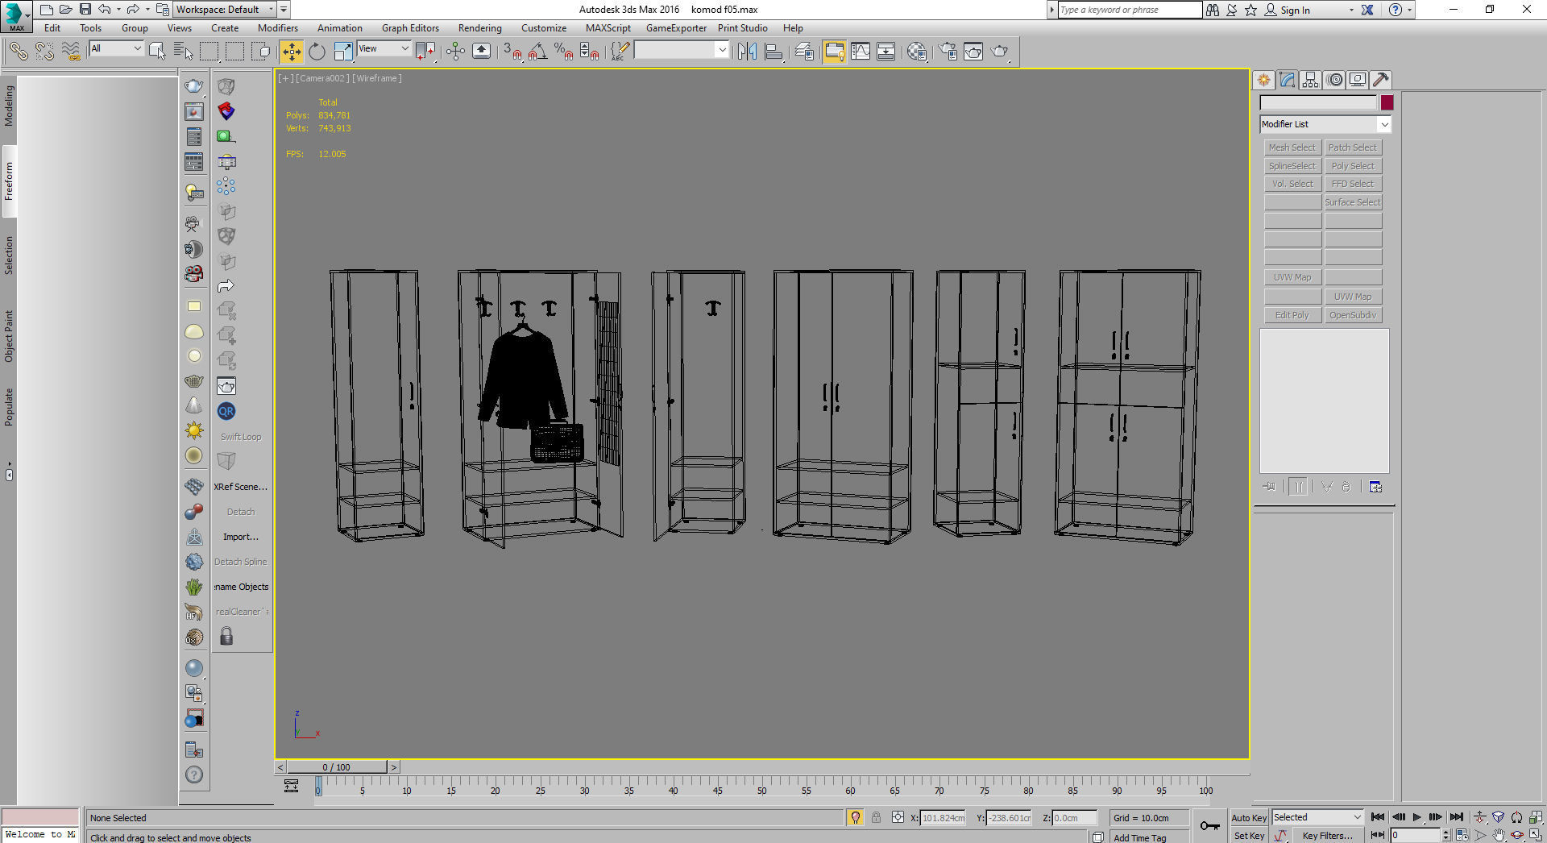This screenshot has width=1547, height=843.
Task: Open the Schematic View icon
Action: tap(885, 52)
